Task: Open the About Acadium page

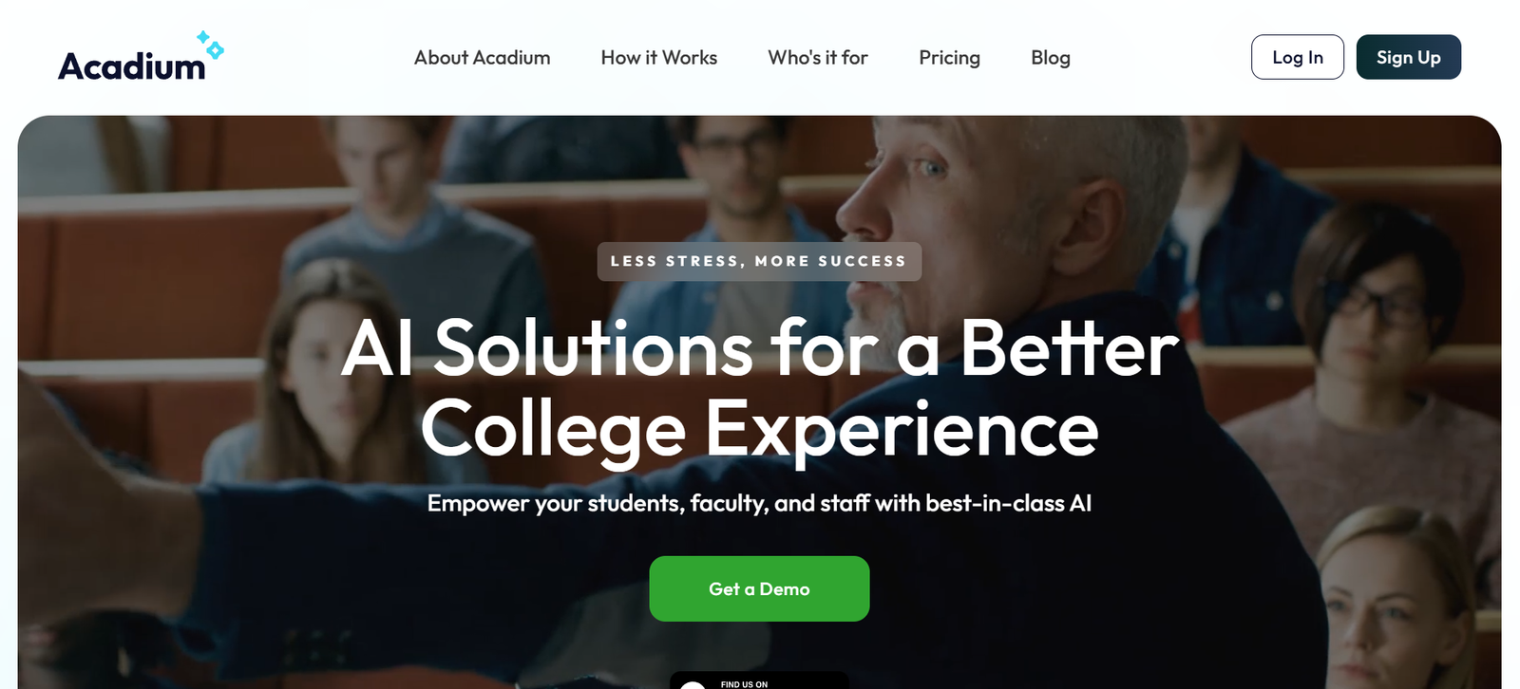Action: (x=482, y=58)
